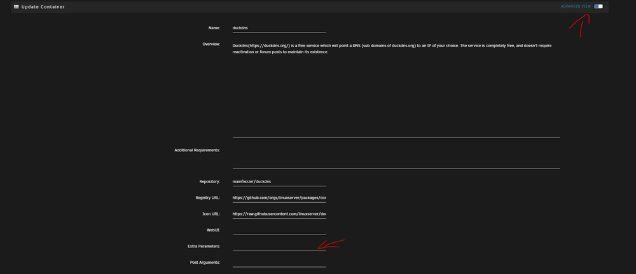Click the Extra Parameters input field

coord(279,247)
